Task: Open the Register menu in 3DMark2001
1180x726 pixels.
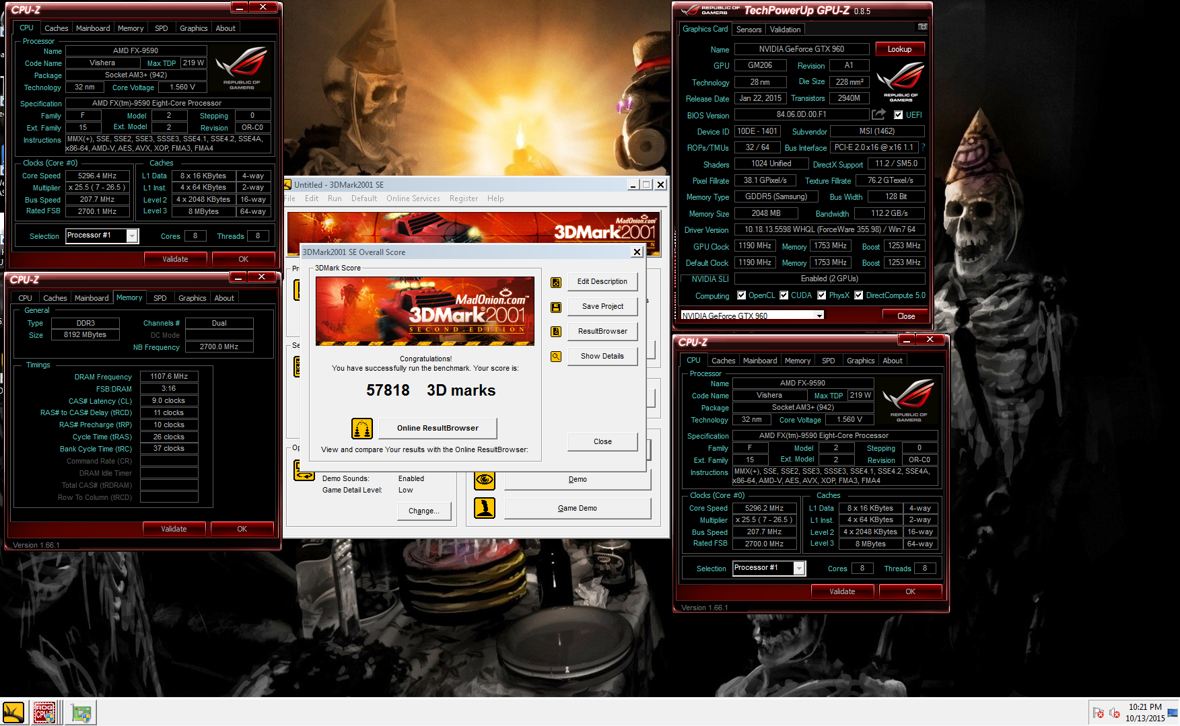Action: click(x=464, y=198)
